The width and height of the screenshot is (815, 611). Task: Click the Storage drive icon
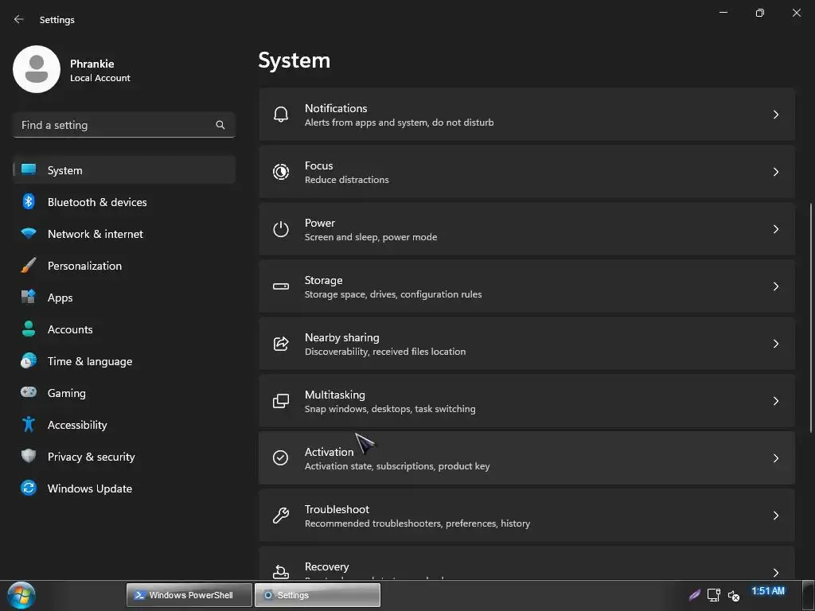[x=281, y=286]
